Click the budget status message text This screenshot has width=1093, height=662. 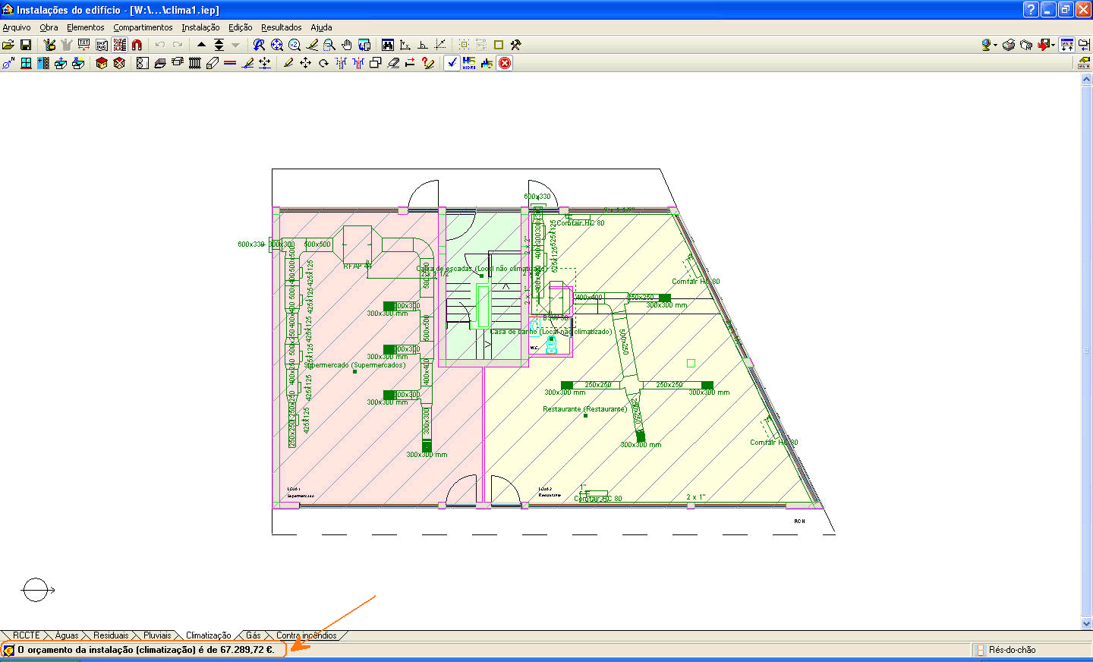(146, 650)
